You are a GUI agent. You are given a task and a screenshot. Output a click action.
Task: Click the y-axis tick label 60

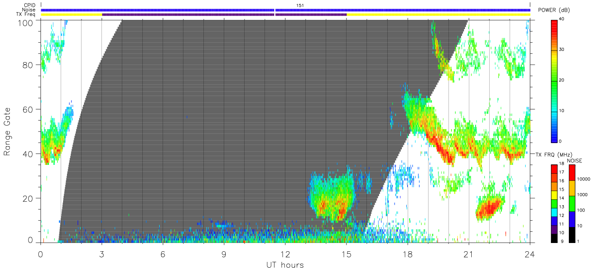pyautogui.click(x=27, y=110)
